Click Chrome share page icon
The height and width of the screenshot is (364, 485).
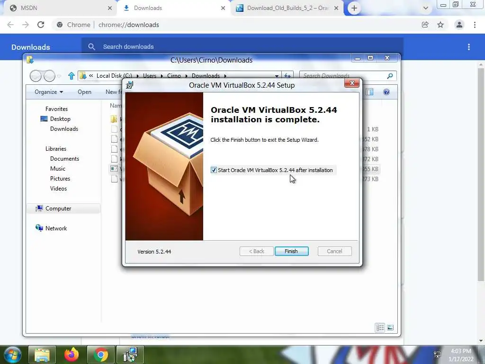click(x=425, y=25)
